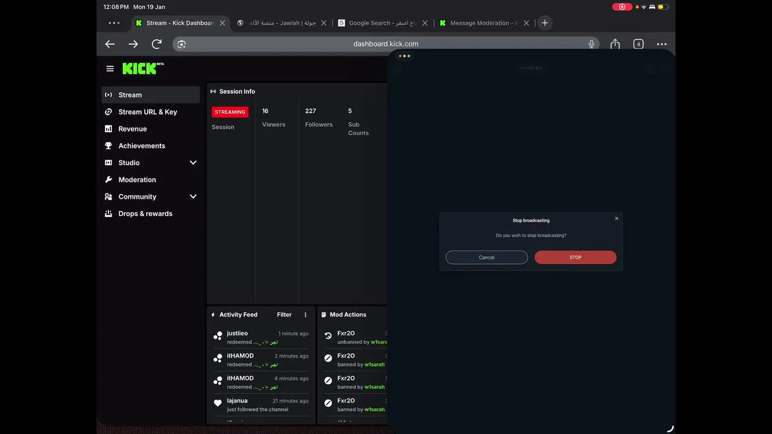Screen dimensions: 772x434
Task: Open the browser more options ellipsis
Action: [662, 44]
